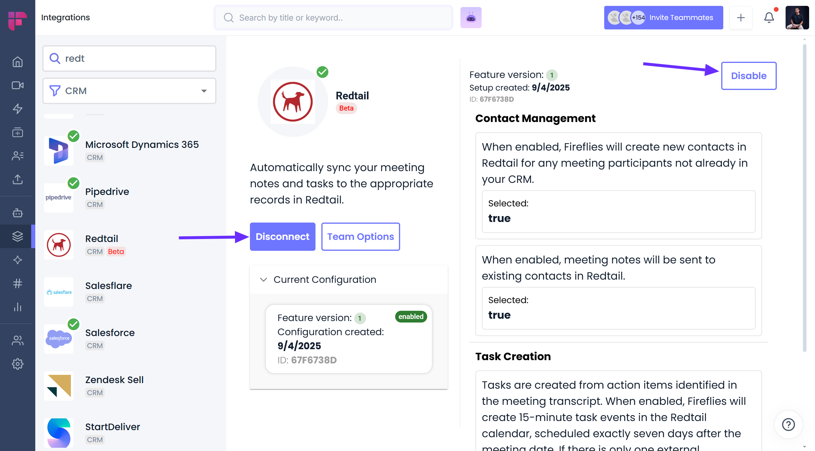Click the upload icon in sidebar

[17, 179]
